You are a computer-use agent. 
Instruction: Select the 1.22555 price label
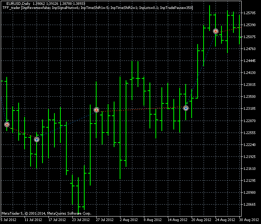(249, 133)
